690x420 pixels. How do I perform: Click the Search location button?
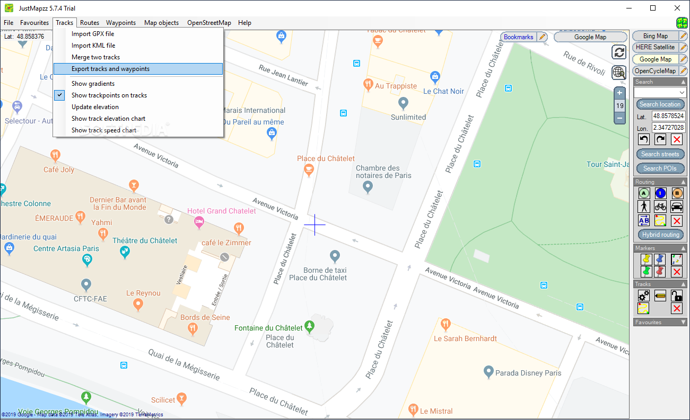tap(660, 104)
